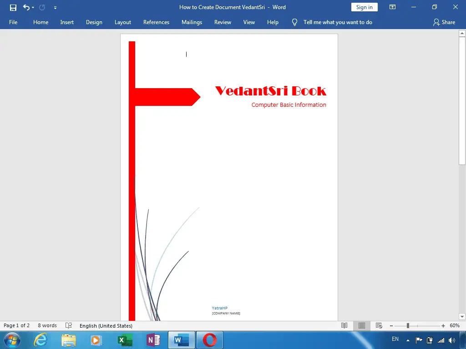Switch to the Home tab
Image resolution: width=466 pixels, height=349 pixels.
pyautogui.click(x=41, y=22)
